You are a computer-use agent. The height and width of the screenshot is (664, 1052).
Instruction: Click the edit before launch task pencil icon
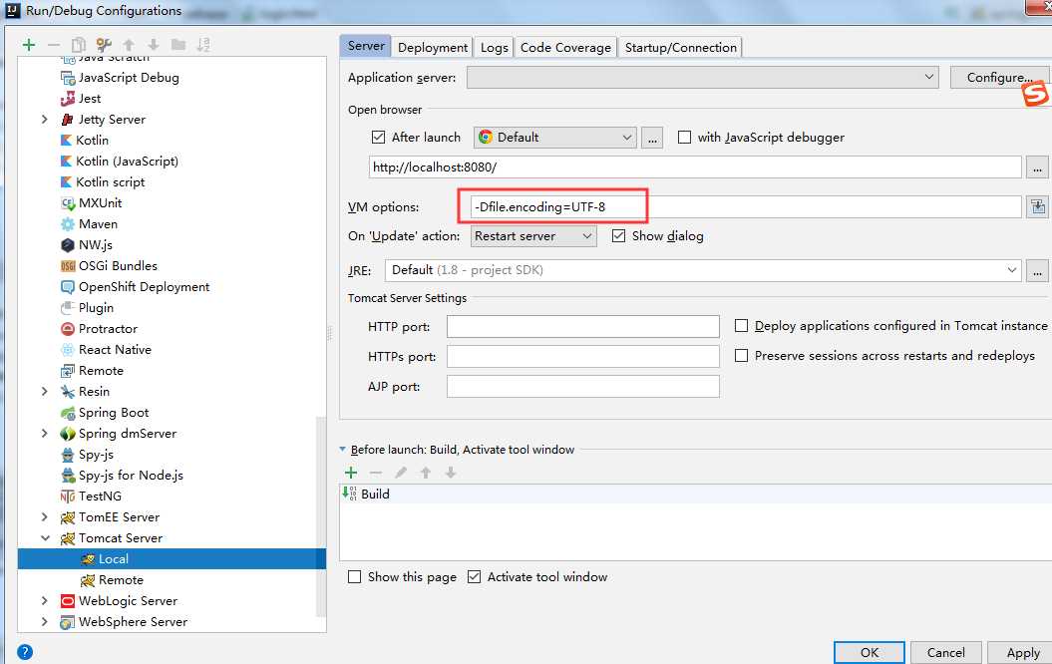(401, 473)
